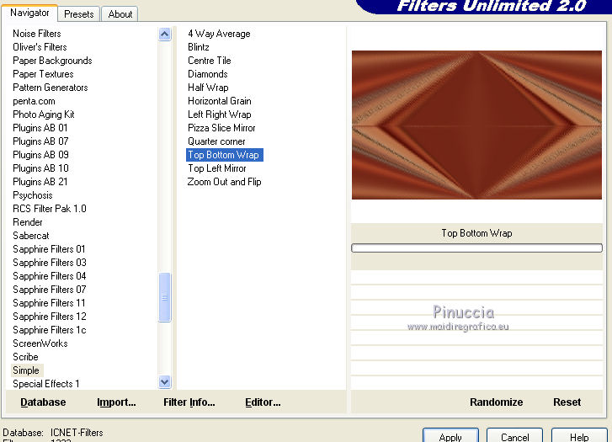Open the Editor... button
This screenshot has width=612, height=442.
pos(263,402)
